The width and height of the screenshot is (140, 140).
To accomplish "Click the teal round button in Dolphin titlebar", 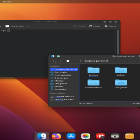I will pos(58,56).
